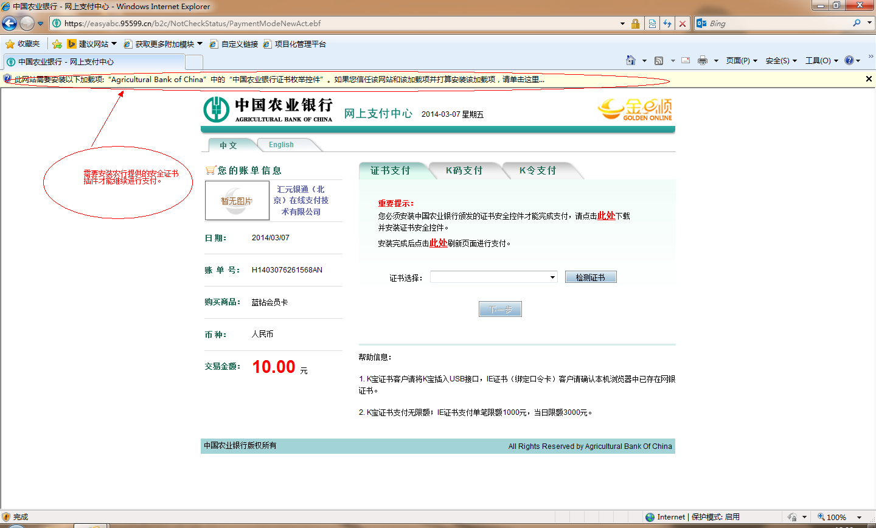Image resolution: width=876 pixels, height=528 pixels.
Task: Select the K令支付 payment tab
Action: 538,171
